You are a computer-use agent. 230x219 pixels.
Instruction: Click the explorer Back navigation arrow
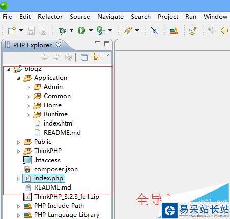point(45,57)
